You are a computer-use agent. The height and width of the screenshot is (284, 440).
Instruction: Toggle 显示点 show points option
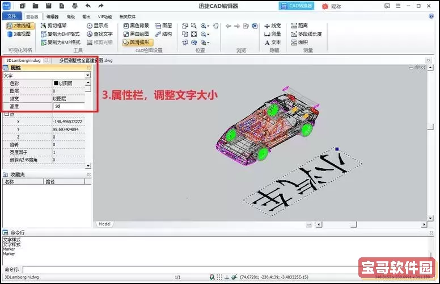(98, 26)
